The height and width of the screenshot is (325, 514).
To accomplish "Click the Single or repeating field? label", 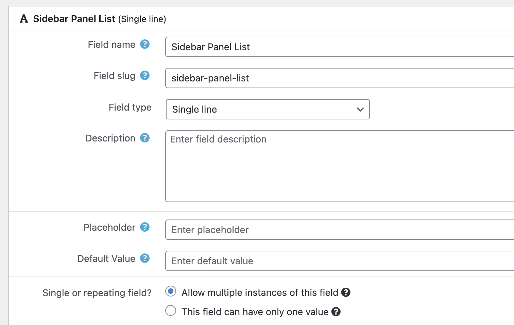I will [97, 293].
